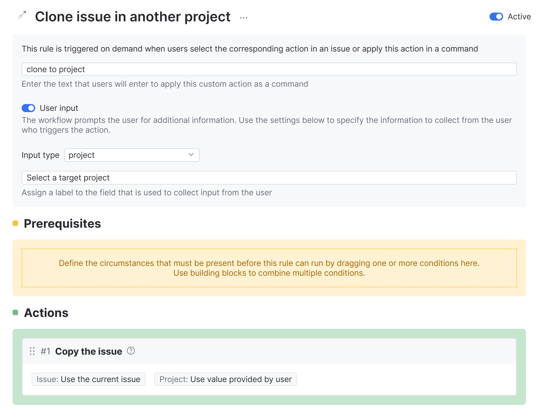Image resolution: width=536 pixels, height=420 pixels.
Task: Grab the drag handle of action #1
Action: (x=32, y=351)
